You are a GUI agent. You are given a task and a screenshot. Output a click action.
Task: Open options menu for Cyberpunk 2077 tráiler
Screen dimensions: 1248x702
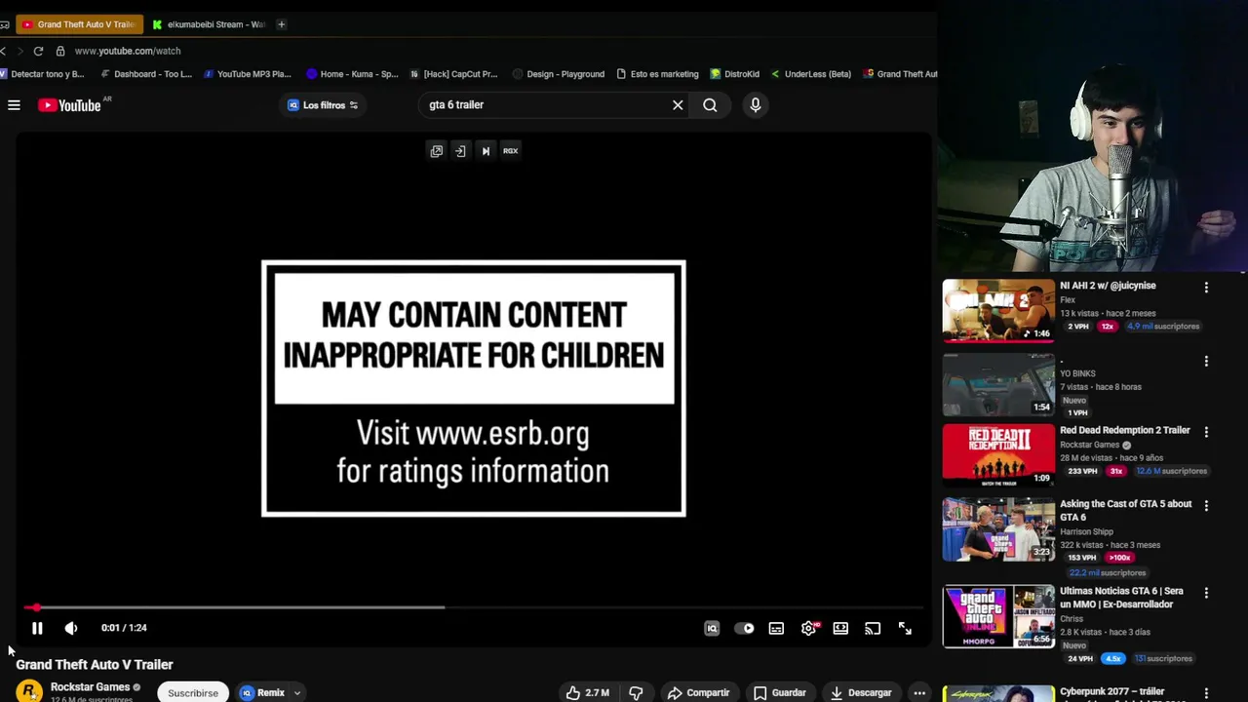(1206, 693)
